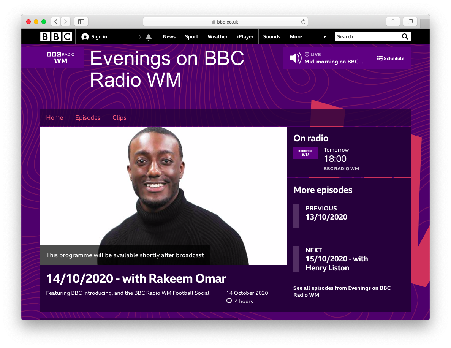
Task: Open Safari share button
Action: (393, 22)
